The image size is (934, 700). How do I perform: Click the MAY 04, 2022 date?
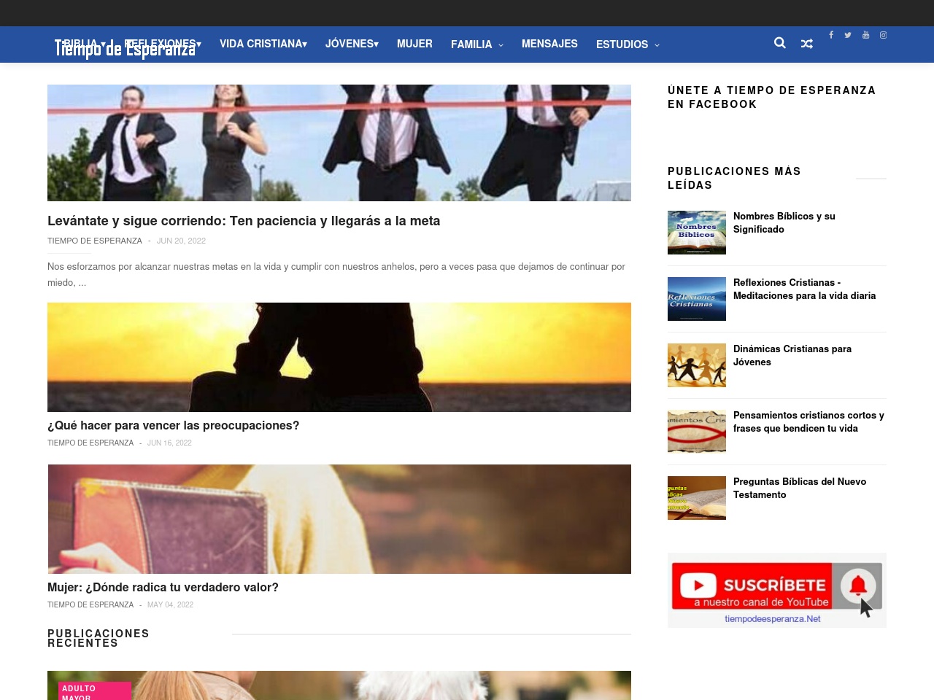pos(170,604)
